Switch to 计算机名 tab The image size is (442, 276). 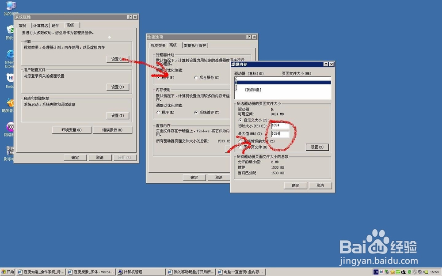point(41,26)
